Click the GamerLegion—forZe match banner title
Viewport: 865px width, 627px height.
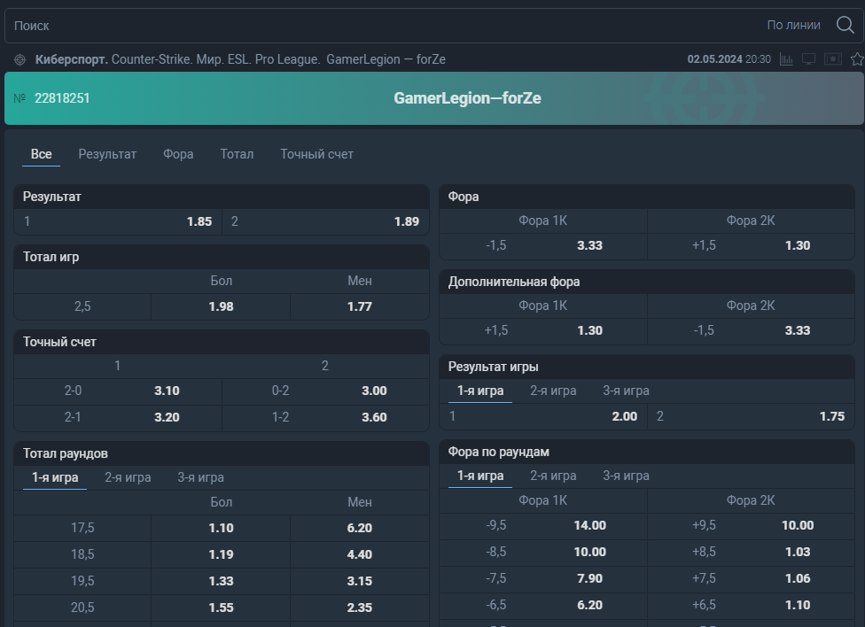point(467,98)
